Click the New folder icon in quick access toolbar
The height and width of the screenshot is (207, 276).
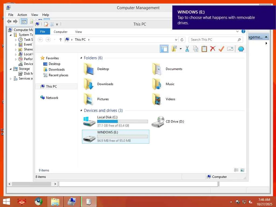[x=52, y=24]
